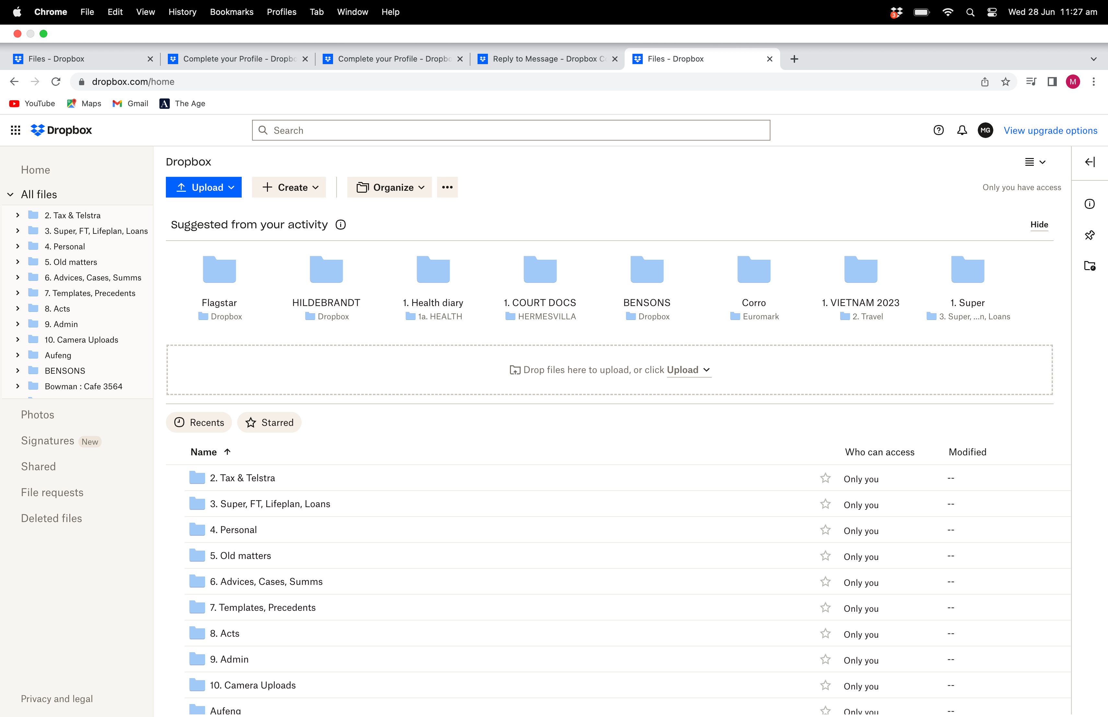The height and width of the screenshot is (717, 1108).
Task: Hide the suggested activity section
Action: click(1039, 225)
